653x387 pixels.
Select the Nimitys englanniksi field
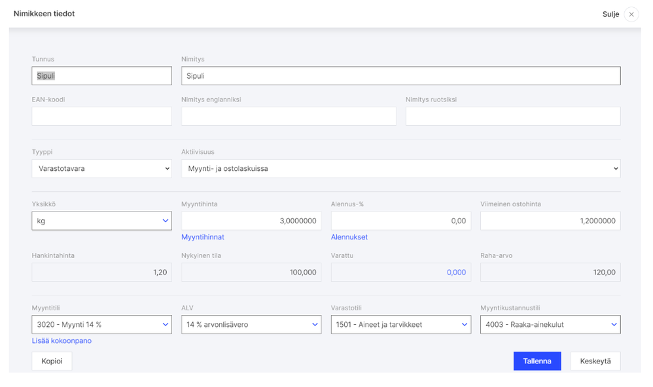pyautogui.click(x=289, y=117)
